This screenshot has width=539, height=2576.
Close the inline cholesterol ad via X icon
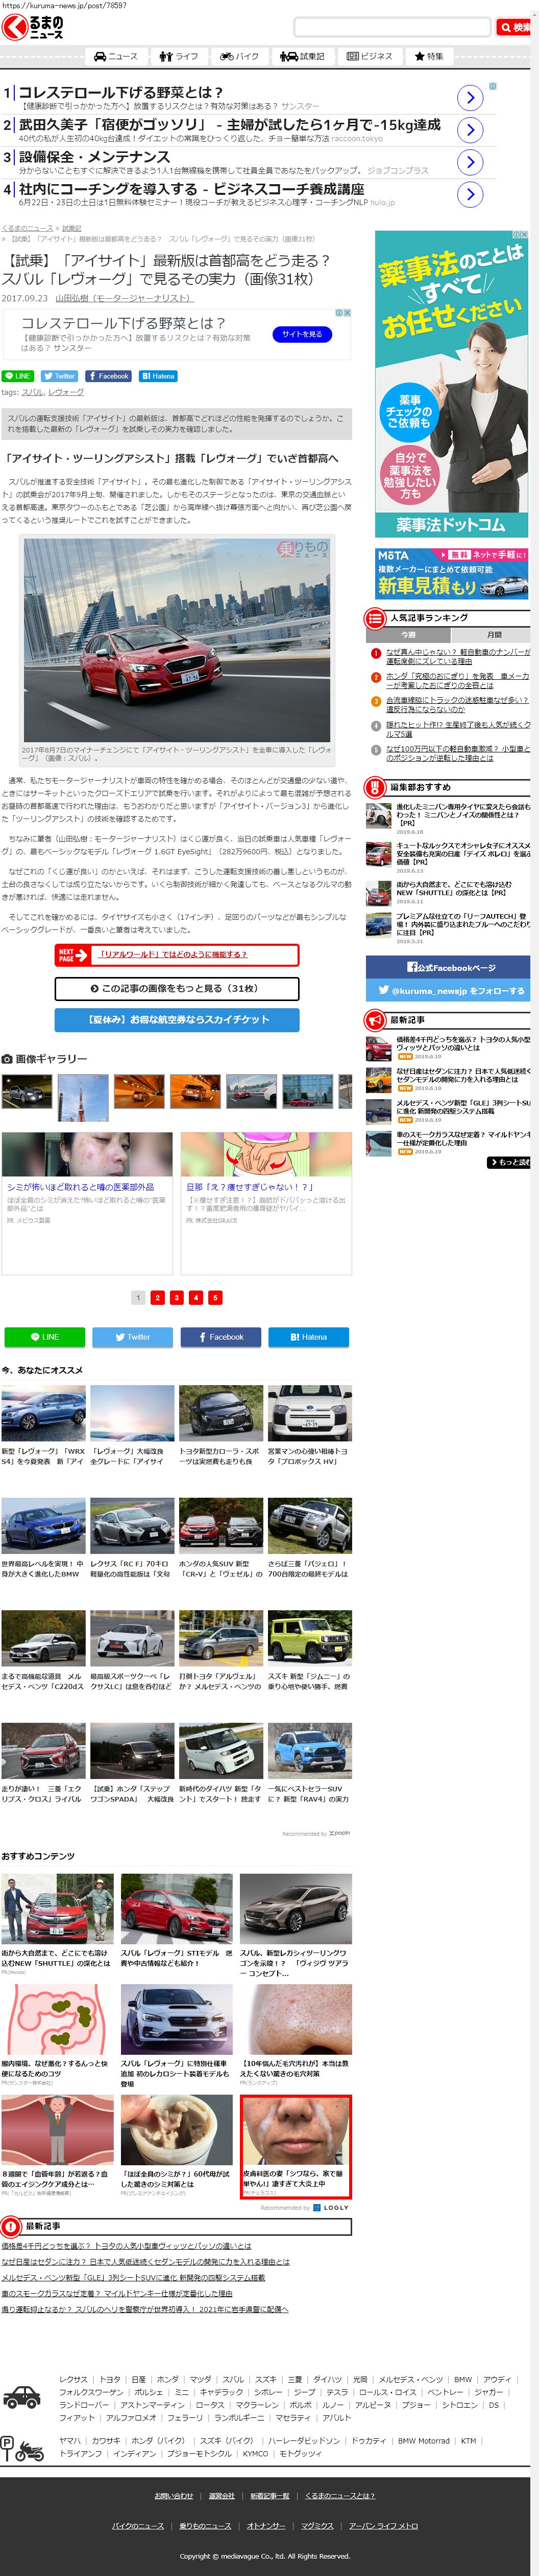347,313
